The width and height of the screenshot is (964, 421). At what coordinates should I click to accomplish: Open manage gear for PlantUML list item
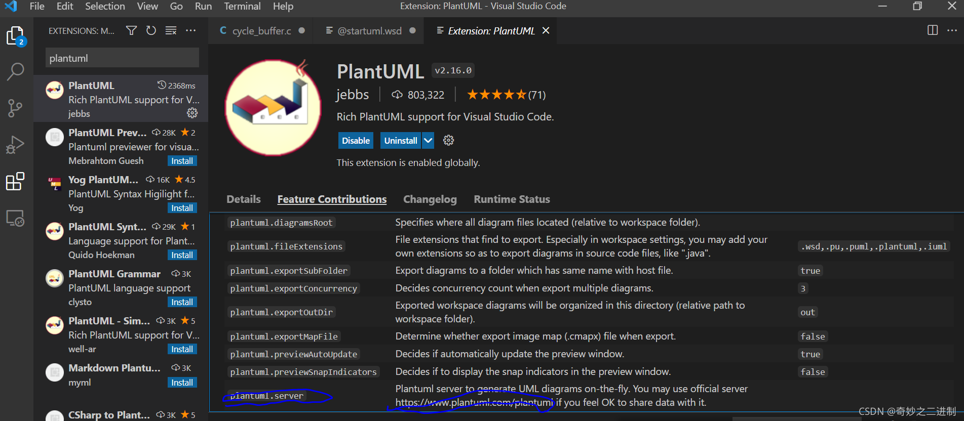pyautogui.click(x=192, y=113)
